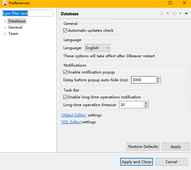Open the back history dropdown arrow
Image resolution: width=191 pixels, height=170 pixels.
168,13
